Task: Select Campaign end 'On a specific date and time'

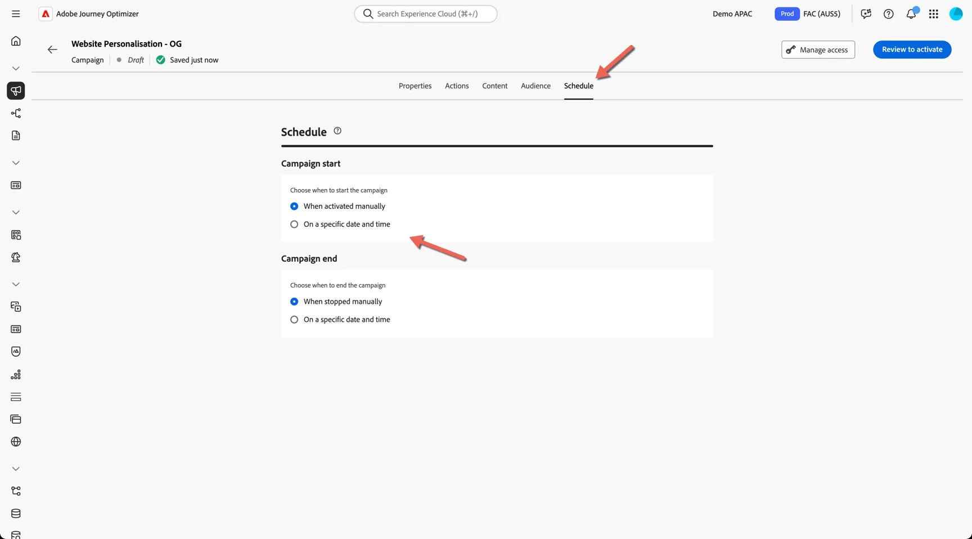Action: coord(340,320)
